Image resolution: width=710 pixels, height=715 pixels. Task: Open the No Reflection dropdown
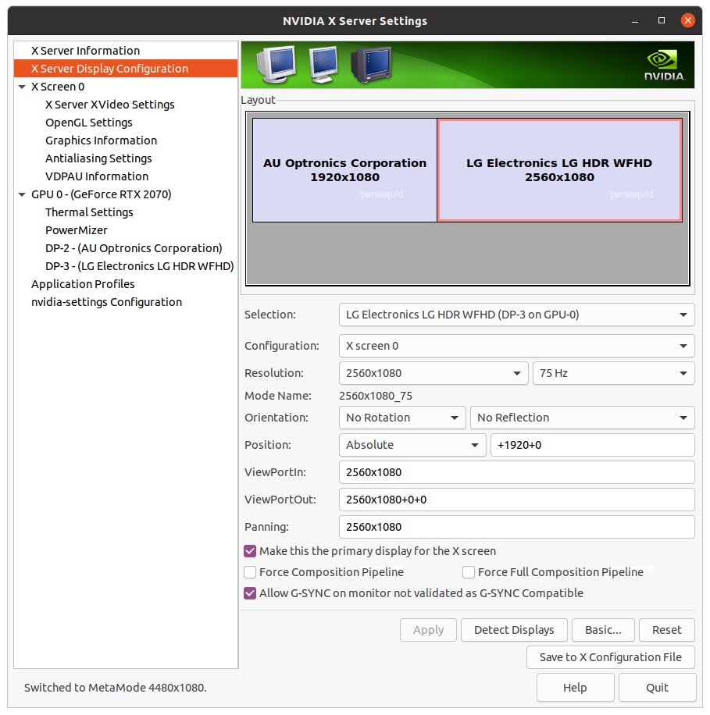[583, 418]
